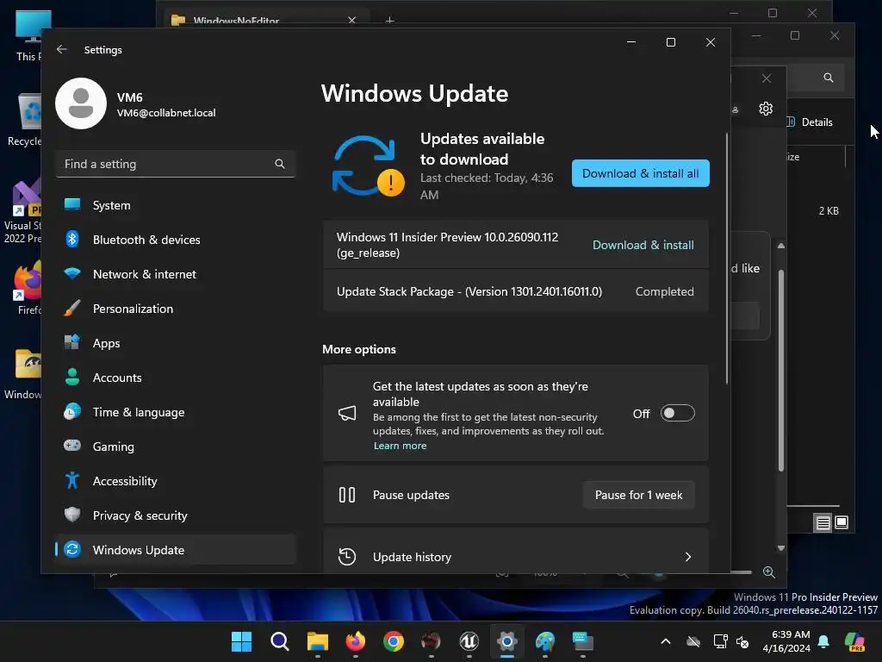Click Download & install for Insider Preview
Screen dimensions: 882x662
[x=643, y=245]
